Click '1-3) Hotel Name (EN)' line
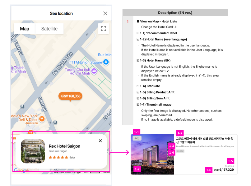251x186 pixels. pos(154,60)
